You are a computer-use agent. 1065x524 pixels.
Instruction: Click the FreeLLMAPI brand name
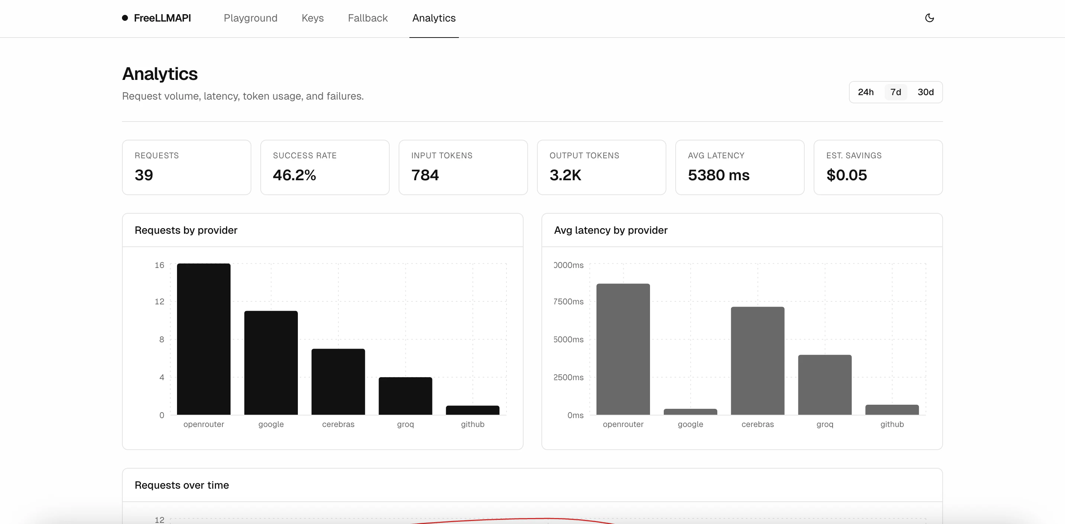pos(163,18)
